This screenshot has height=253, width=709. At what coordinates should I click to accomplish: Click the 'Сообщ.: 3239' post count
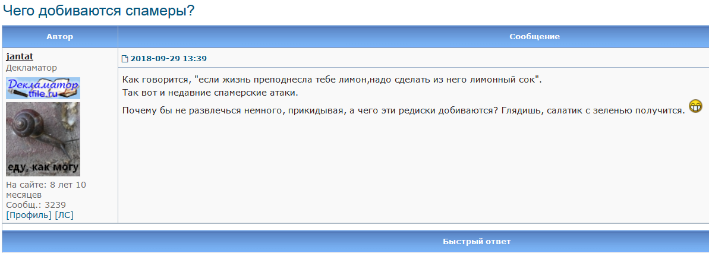(36, 205)
